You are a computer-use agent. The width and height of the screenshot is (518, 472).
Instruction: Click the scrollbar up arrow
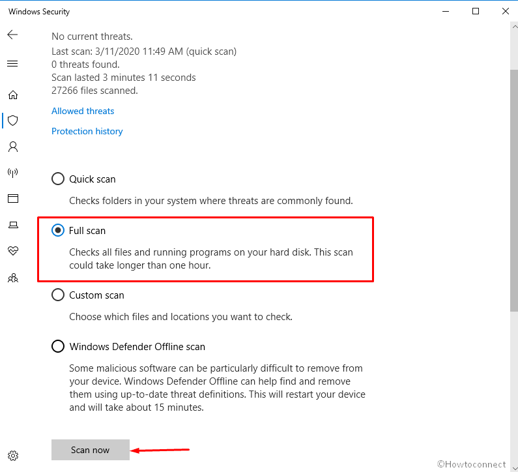tap(514, 27)
